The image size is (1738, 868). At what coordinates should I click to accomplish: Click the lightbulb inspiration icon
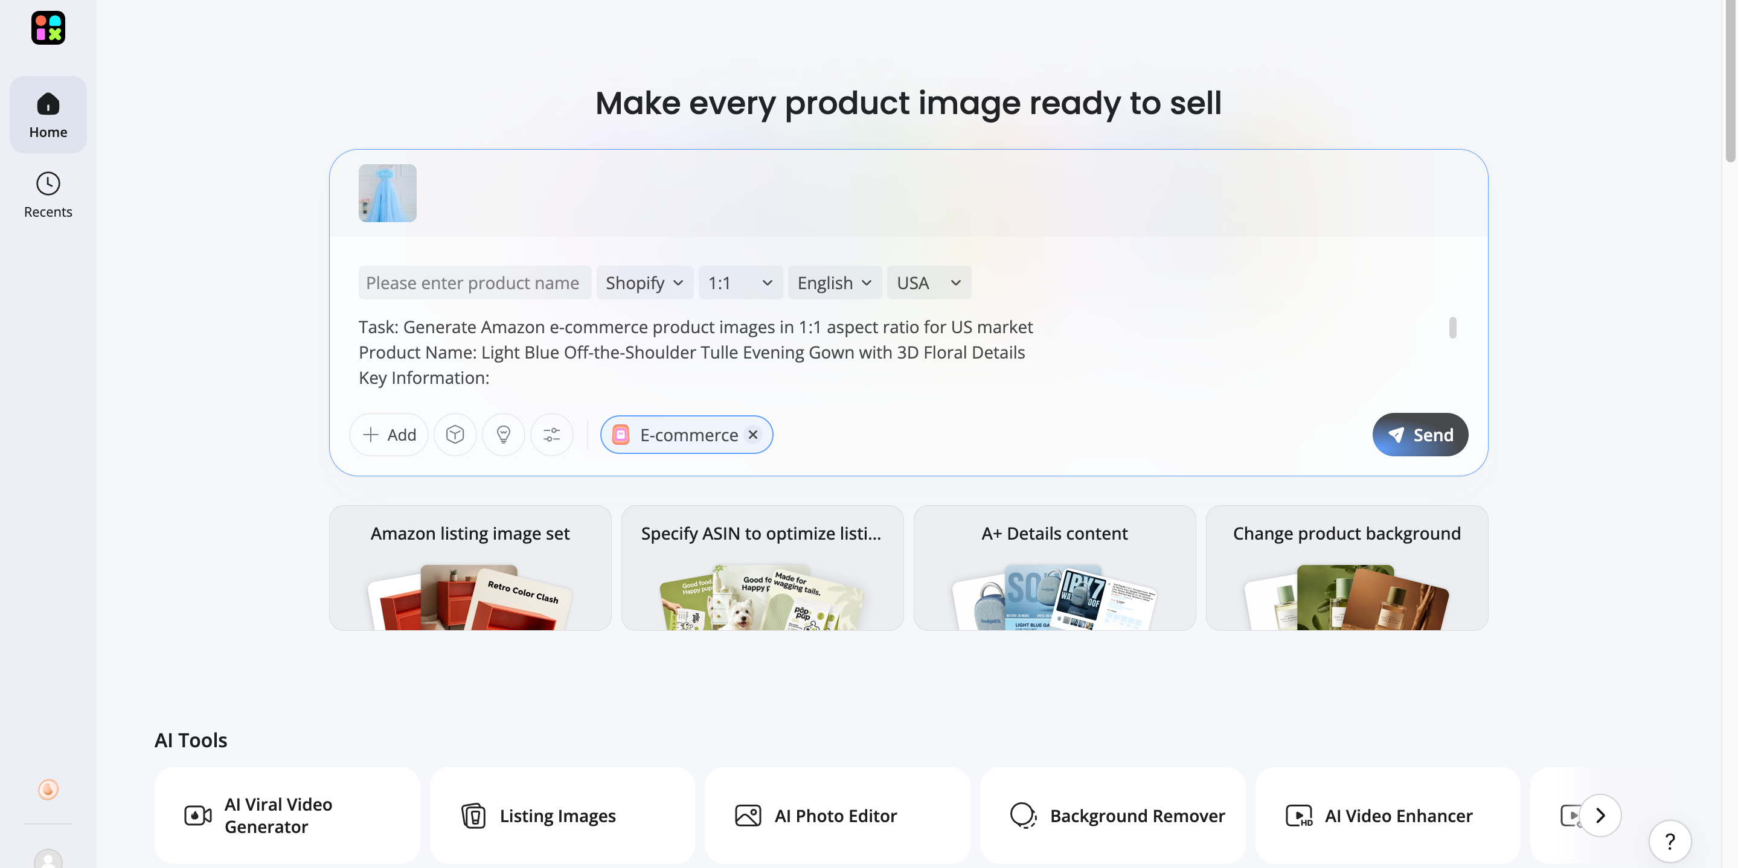click(x=503, y=435)
